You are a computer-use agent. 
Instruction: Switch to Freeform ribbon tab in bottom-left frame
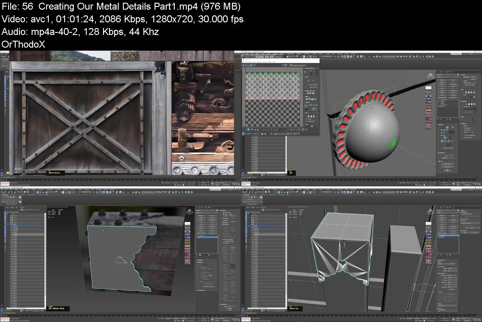13,195
